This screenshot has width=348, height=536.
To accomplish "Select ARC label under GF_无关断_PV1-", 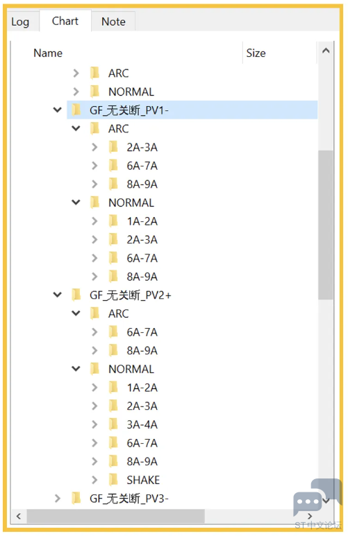I will pos(119,128).
